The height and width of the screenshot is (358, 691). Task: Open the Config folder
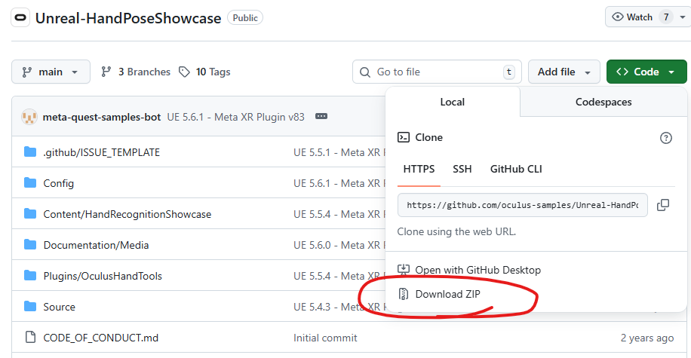[58, 183]
